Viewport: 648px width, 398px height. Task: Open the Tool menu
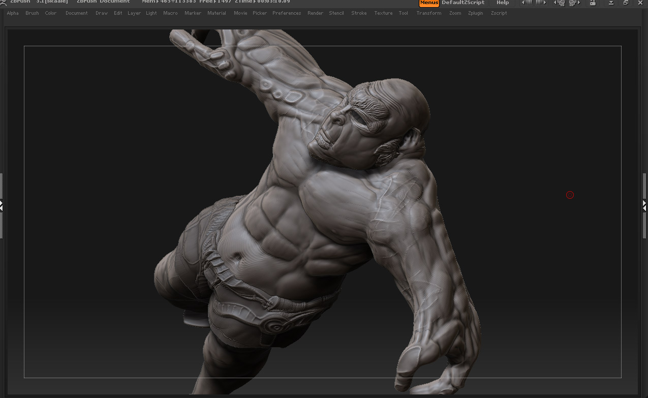[404, 13]
